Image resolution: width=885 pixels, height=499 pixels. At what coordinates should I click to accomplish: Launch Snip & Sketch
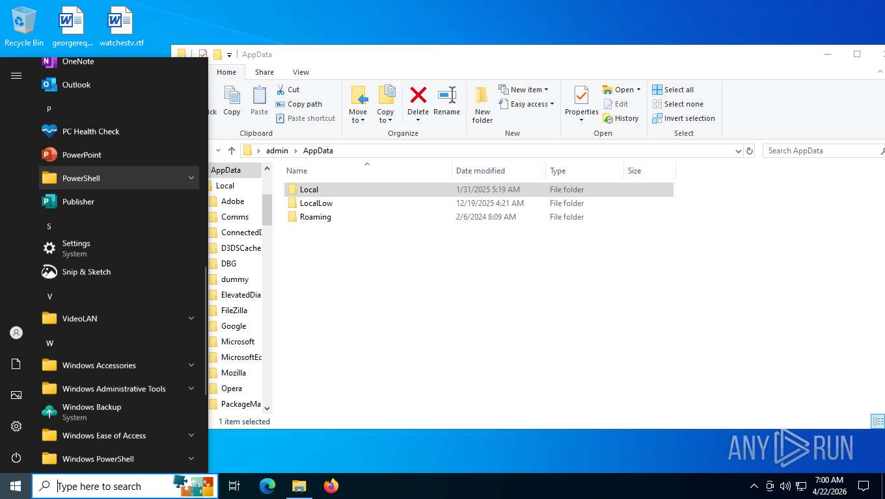click(x=119, y=272)
